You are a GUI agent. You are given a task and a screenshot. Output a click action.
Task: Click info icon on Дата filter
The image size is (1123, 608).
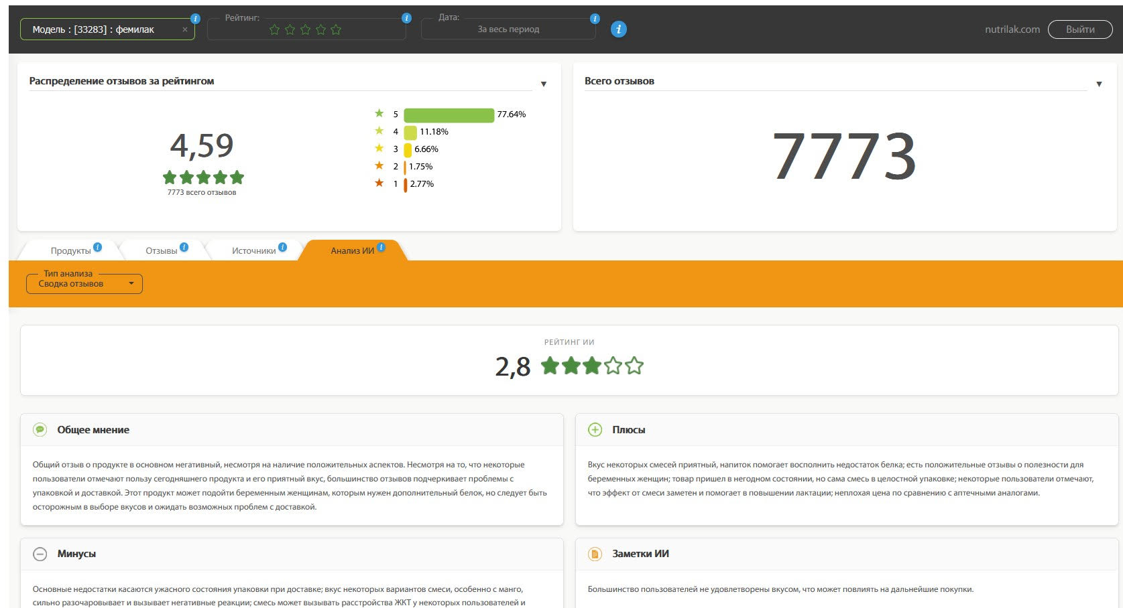pyautogui.click(x=594, y=19)
